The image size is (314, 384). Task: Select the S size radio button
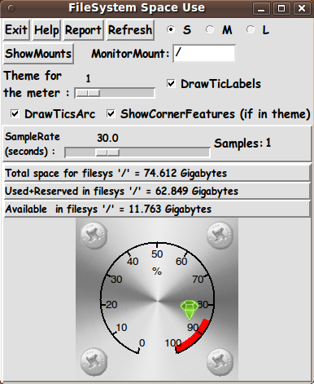(x=171, y=29)
